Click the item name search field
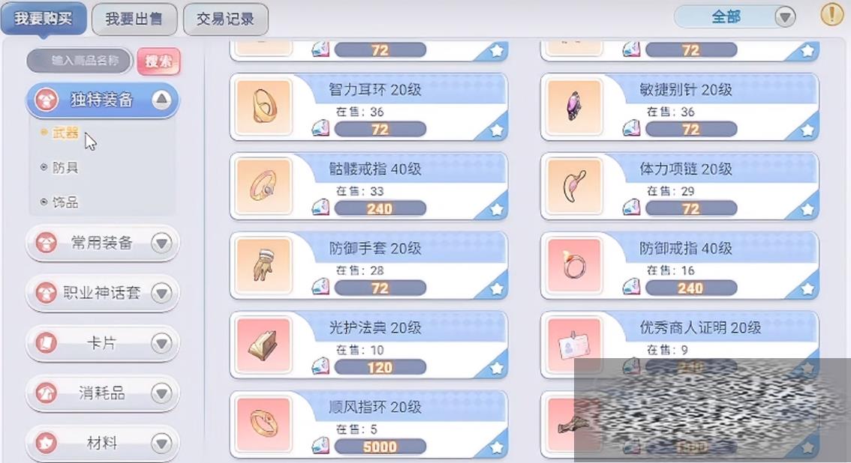 pyautogui.click(x=80, y=61)
